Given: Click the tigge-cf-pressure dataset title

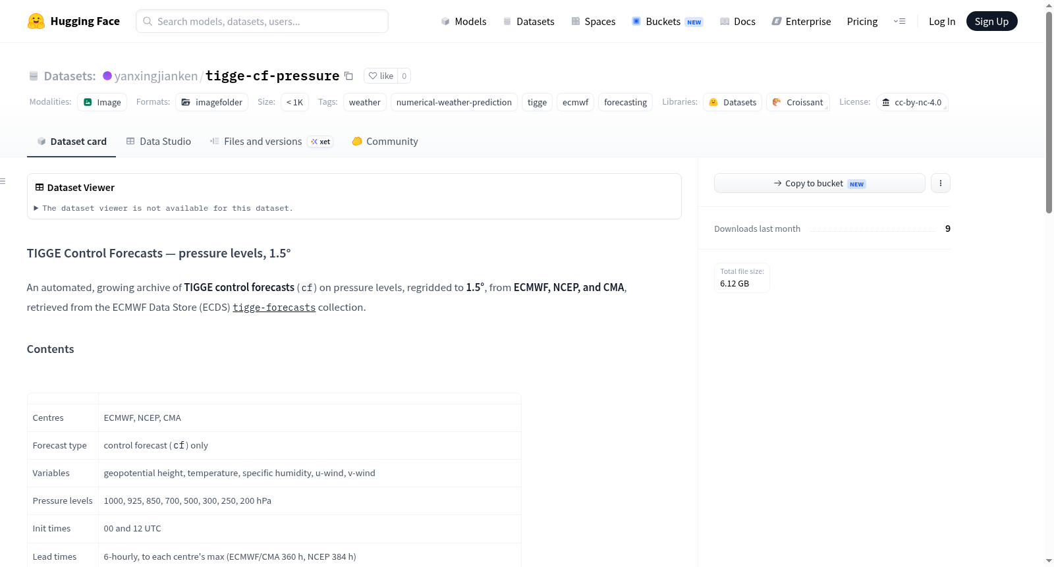Looking at the screenshot, I should pyautogui.click(x=272, y=76).
